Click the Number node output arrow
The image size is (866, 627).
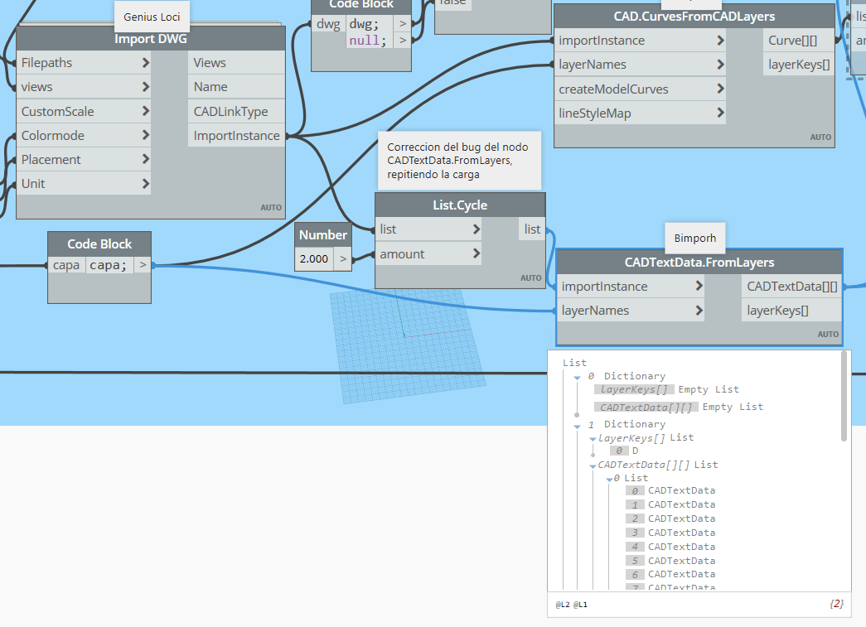[343, 258]
